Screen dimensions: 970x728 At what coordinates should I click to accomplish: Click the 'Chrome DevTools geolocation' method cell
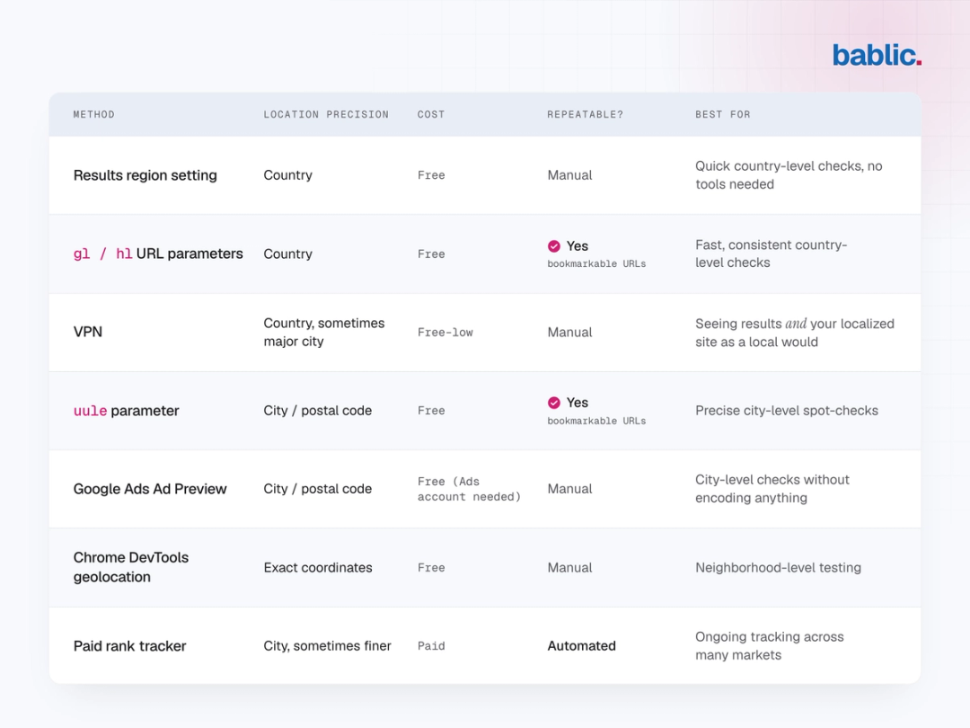click(x=131, y=567)
